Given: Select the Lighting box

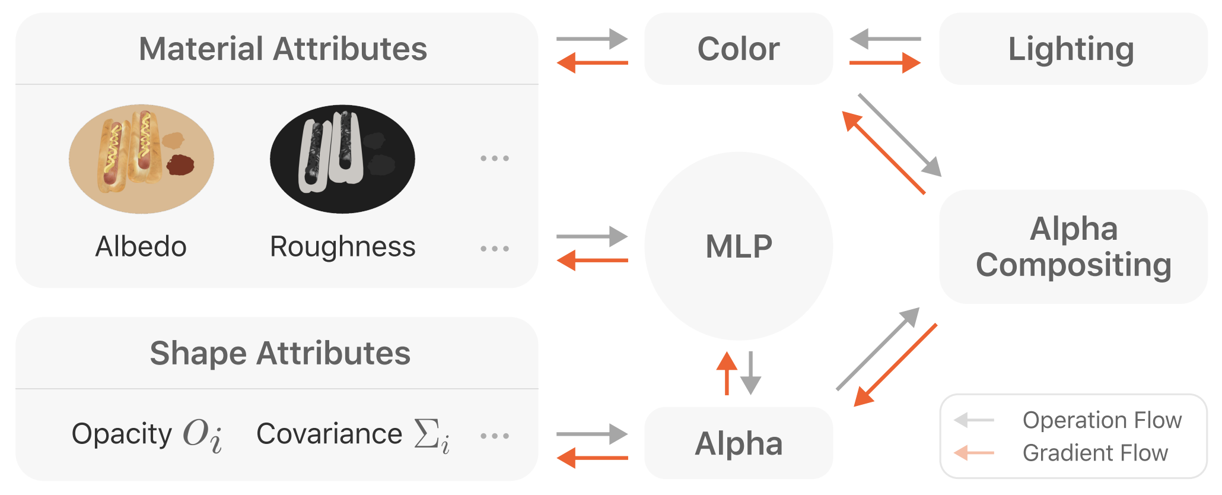Looking at the screenshot, I should tap(1073, 49).
